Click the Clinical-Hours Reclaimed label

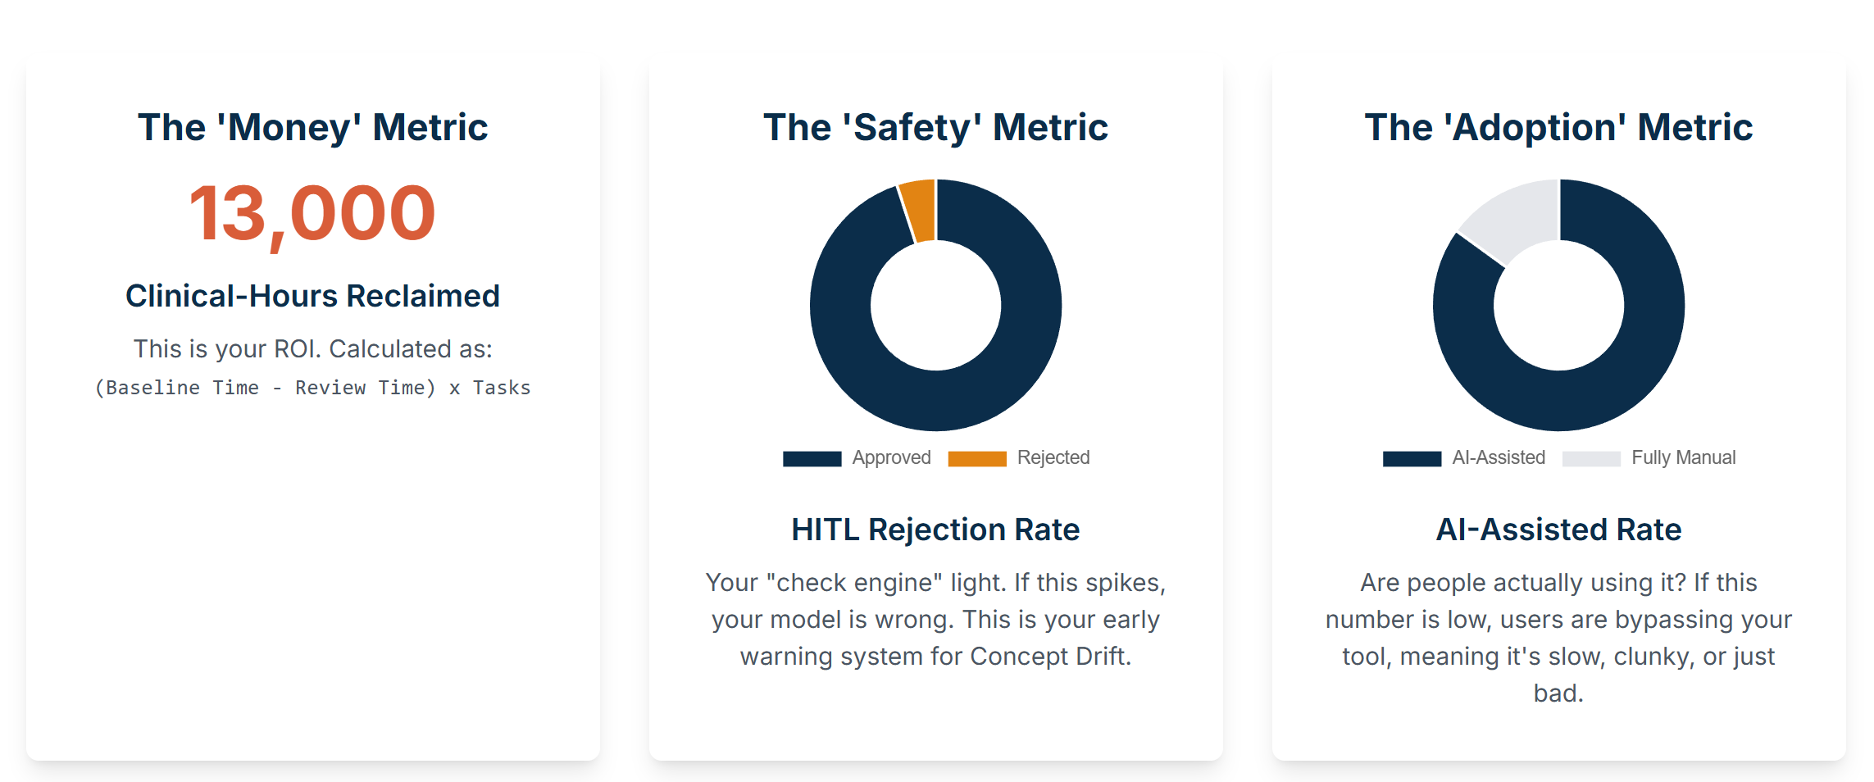point(312,296)
